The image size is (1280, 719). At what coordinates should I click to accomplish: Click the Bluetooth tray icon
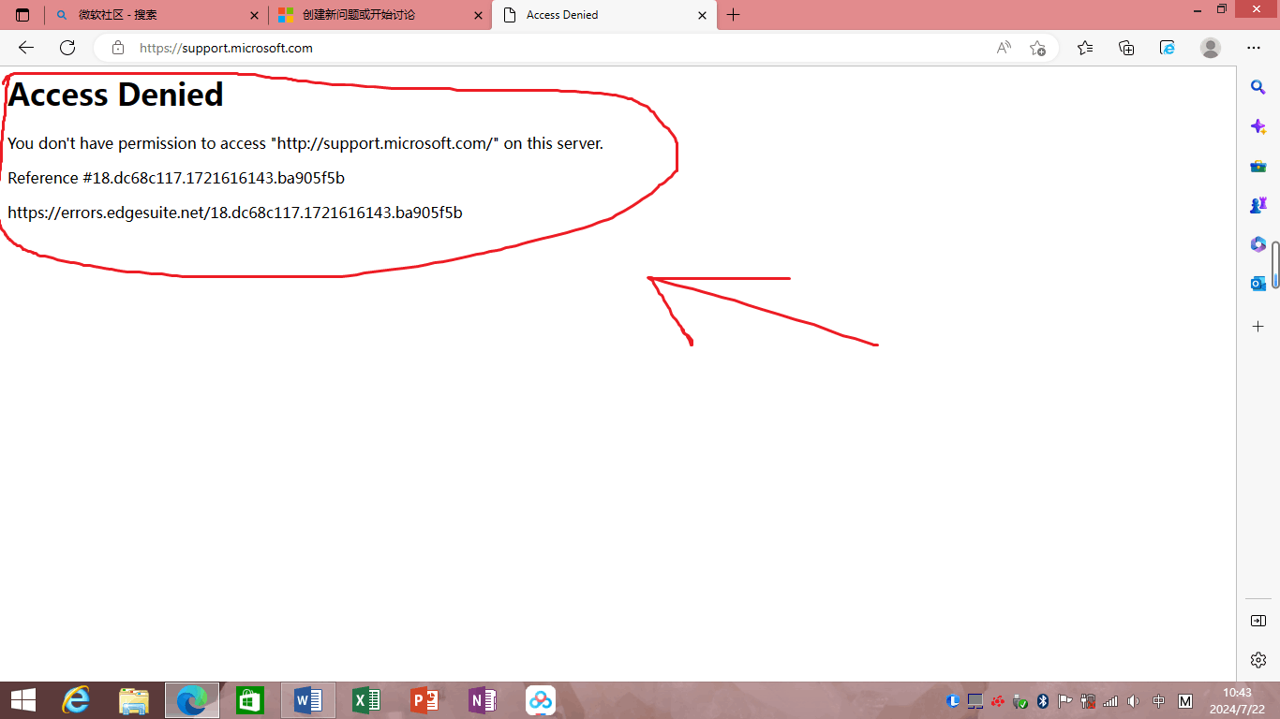click(x=1043, y=700)
